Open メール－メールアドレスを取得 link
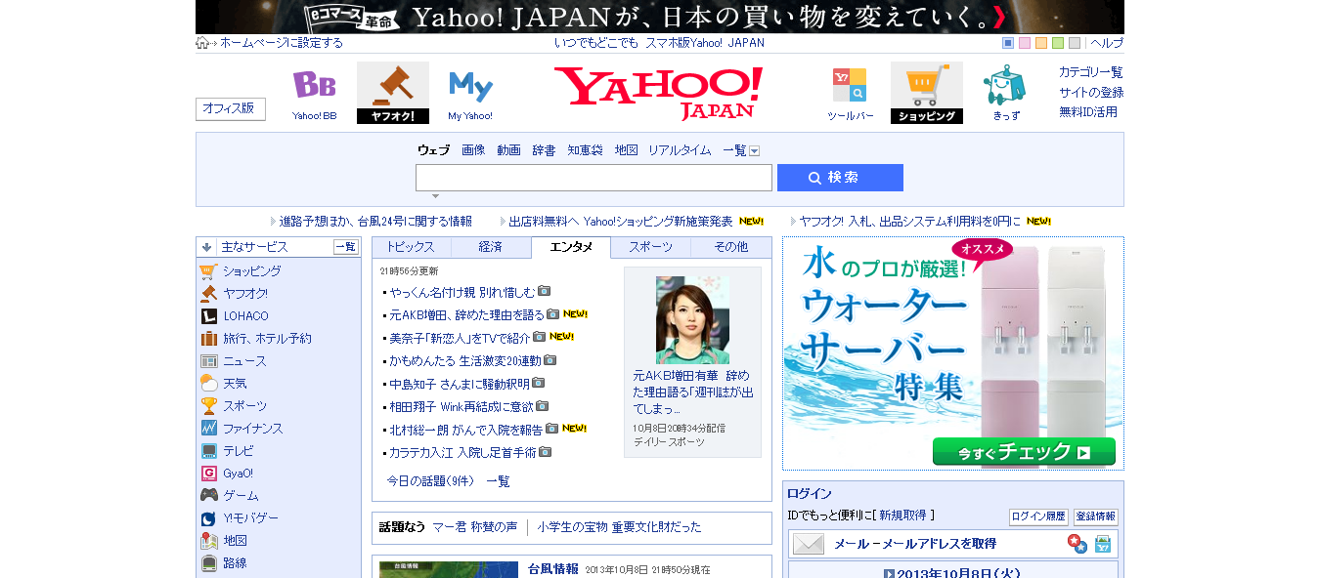 coord(915,544)
